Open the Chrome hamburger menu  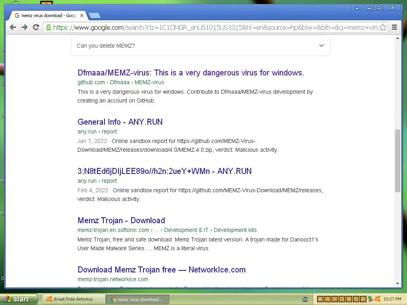click(x=394, y=27)
